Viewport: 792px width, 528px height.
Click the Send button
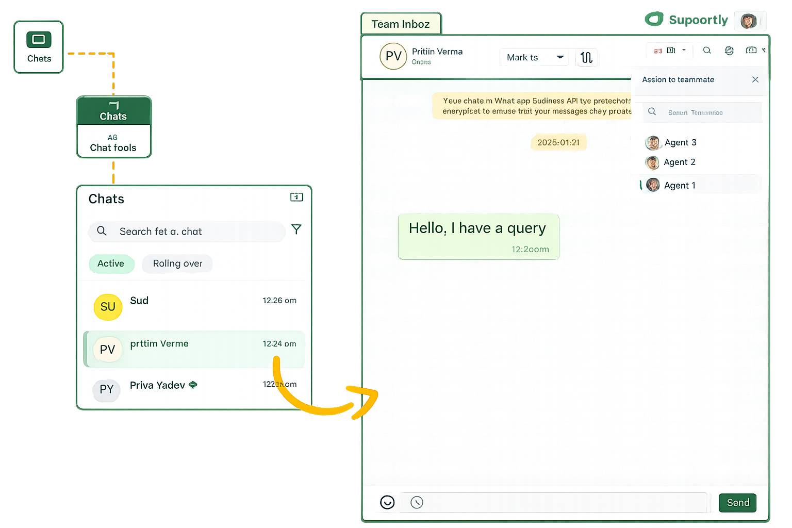coord(738,503)
